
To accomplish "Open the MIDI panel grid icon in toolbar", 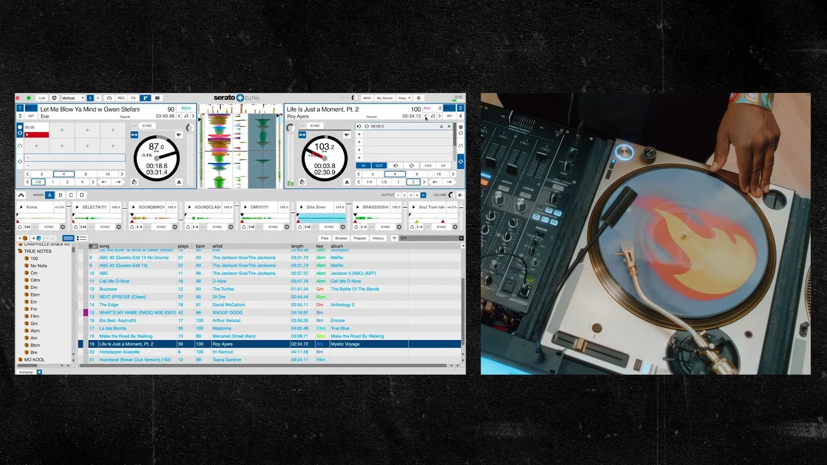I will pos(158,98).
